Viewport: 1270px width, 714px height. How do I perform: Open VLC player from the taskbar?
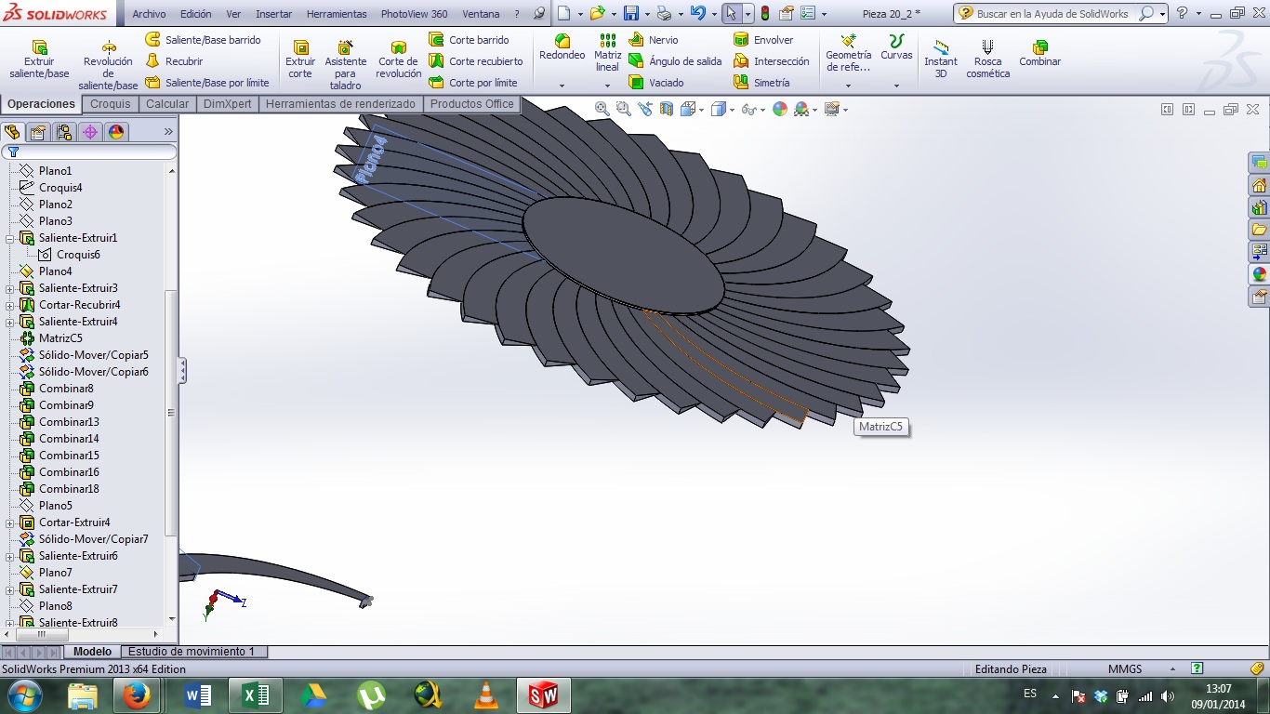(x=484, y=694)
